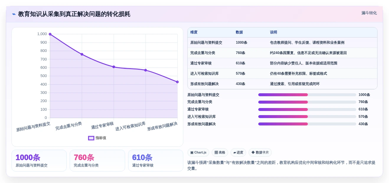Click the 1000条 progress bar
The height and width of the screenshot is (183, 389).
point(307,95)
